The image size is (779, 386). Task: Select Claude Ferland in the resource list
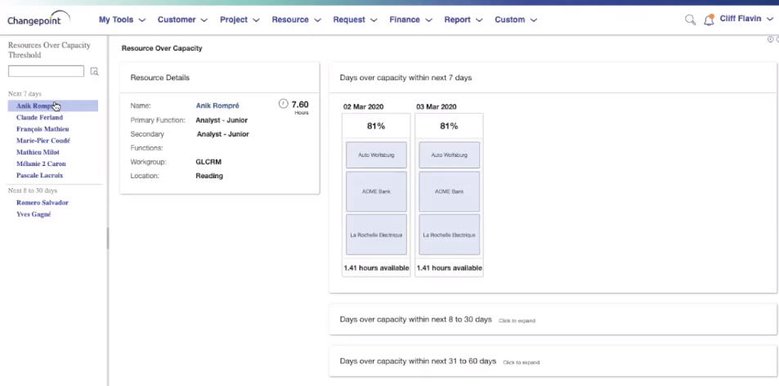(x=40, y=118)
